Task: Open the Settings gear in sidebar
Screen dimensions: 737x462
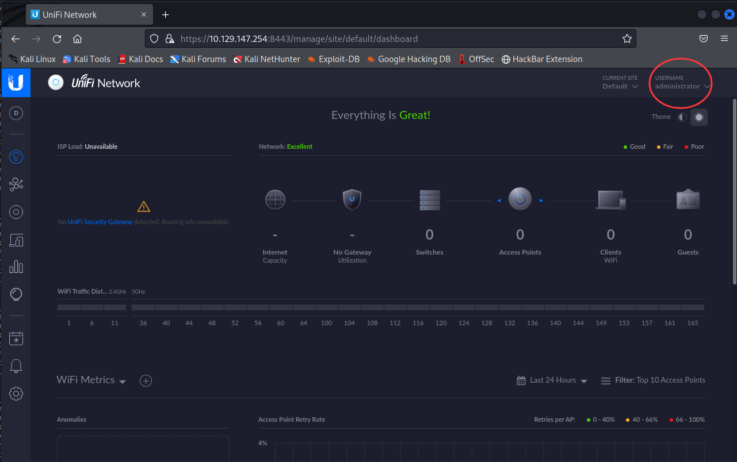Action: (x=16, y=394)
